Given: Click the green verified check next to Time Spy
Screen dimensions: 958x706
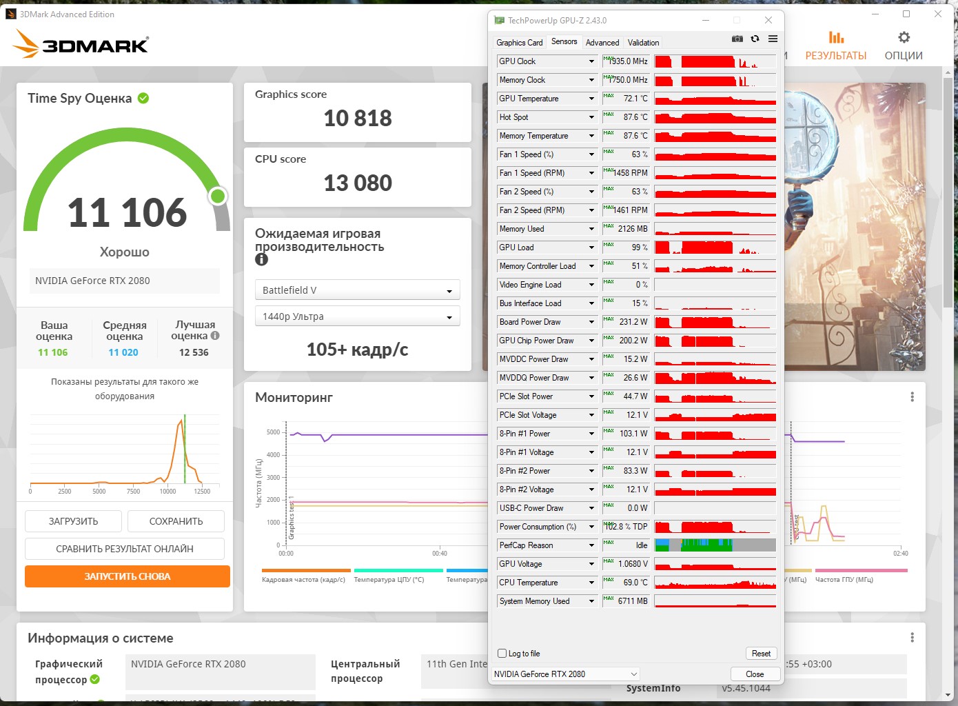Looking at the screenshot, I should pyautogui.click(x=143, y=98).
